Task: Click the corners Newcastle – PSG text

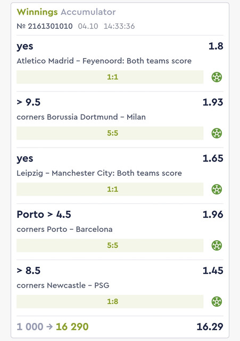Action: point(63,286)
